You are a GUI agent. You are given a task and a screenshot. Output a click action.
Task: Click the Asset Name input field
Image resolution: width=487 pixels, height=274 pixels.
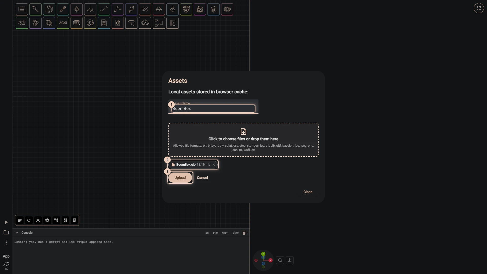pyautogui.click(x=213, y=109)
